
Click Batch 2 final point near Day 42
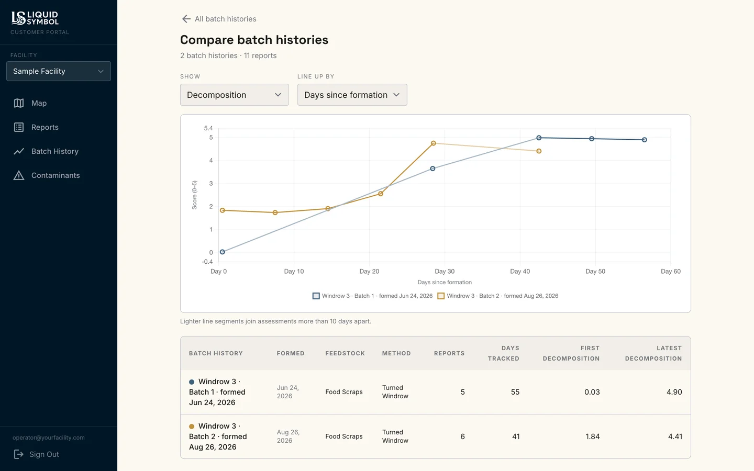point(539,151)
